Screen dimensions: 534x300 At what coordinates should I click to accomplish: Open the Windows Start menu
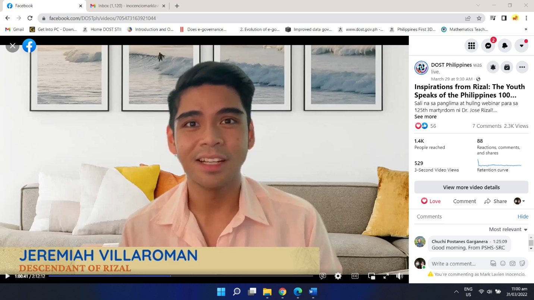click(x=221, y=291)
